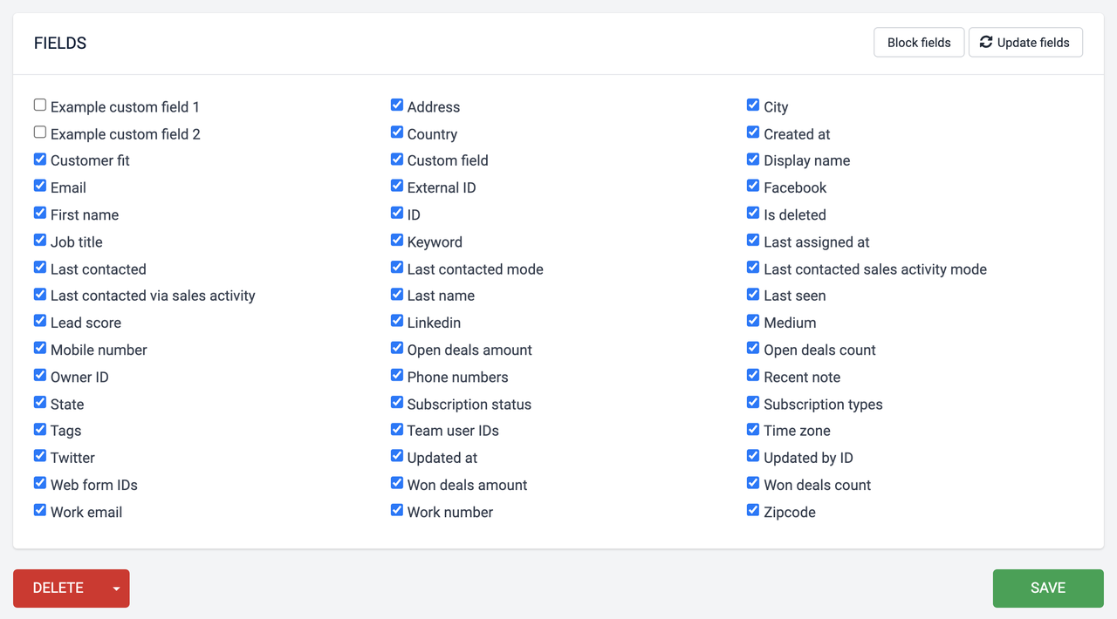1117x619 pixels.
Task: Click the Block fields button
Action: 919,42
